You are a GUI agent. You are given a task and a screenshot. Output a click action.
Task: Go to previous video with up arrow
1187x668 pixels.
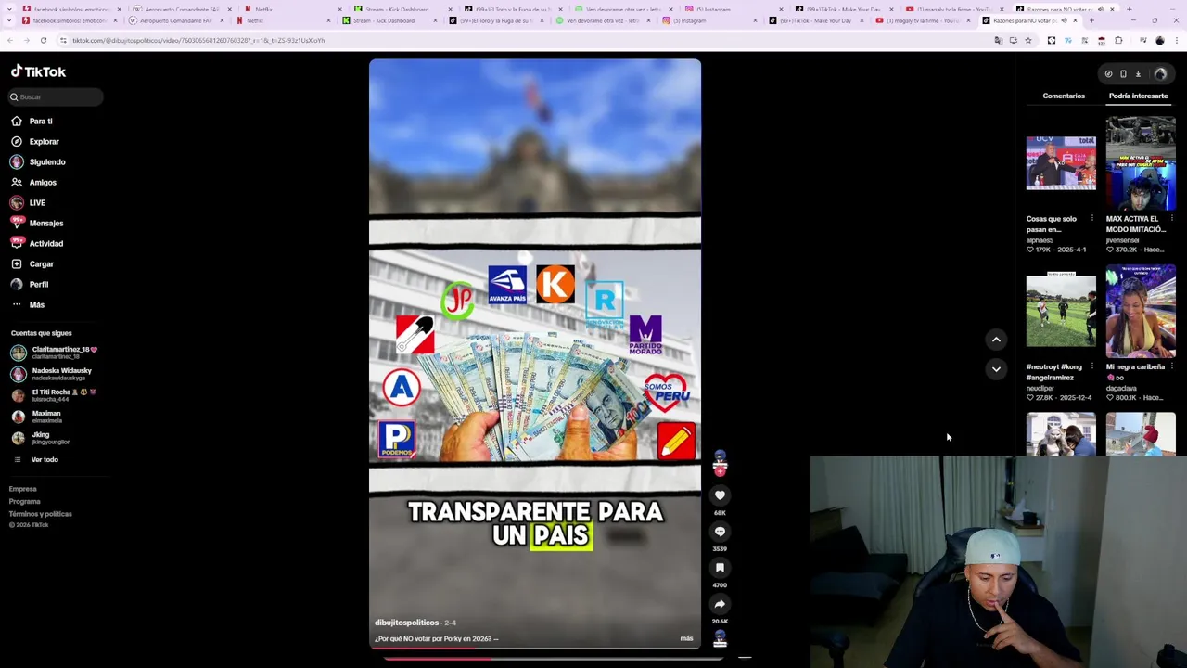(996, 340)
